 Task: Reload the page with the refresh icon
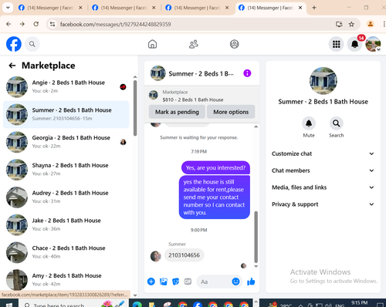pos(36,24)
